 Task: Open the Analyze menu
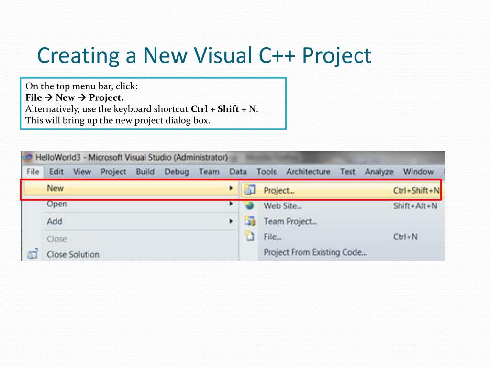(379, 172)
